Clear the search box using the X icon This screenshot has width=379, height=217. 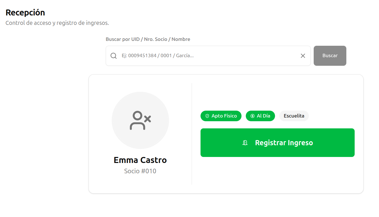pyautogui.click(x=303, y=56)
